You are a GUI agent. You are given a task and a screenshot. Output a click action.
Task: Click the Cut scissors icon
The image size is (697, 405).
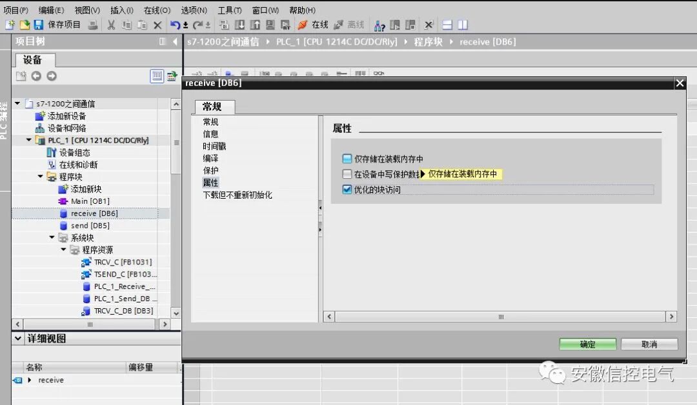point(111,25)
